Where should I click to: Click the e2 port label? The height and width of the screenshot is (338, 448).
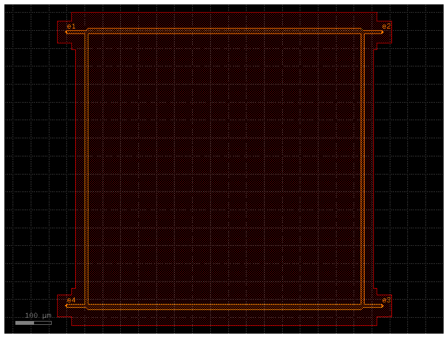click(387, 26)
